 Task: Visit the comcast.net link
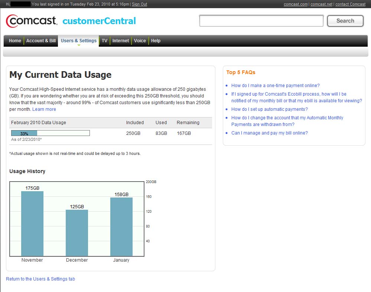click(321, 4)
